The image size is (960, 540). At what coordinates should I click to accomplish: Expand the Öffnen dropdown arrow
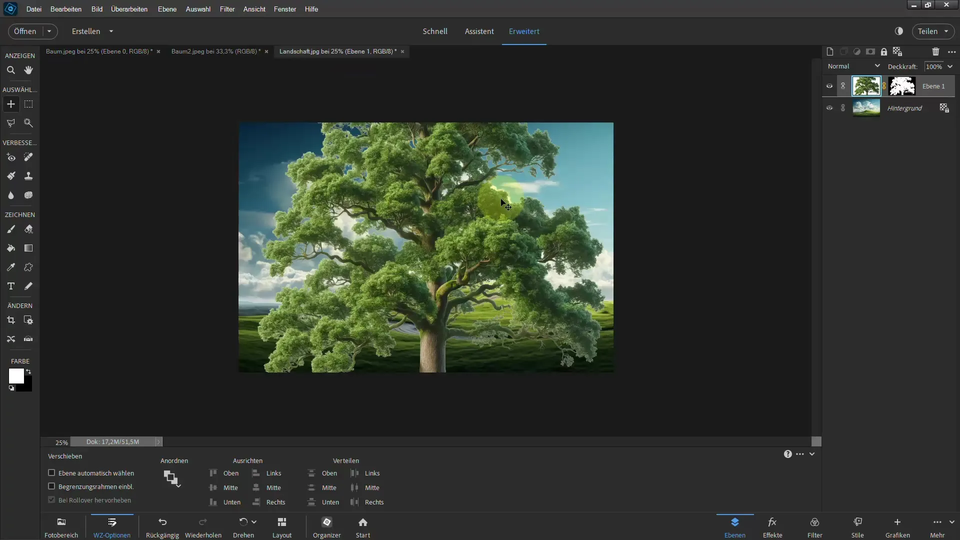pos(49,31)
